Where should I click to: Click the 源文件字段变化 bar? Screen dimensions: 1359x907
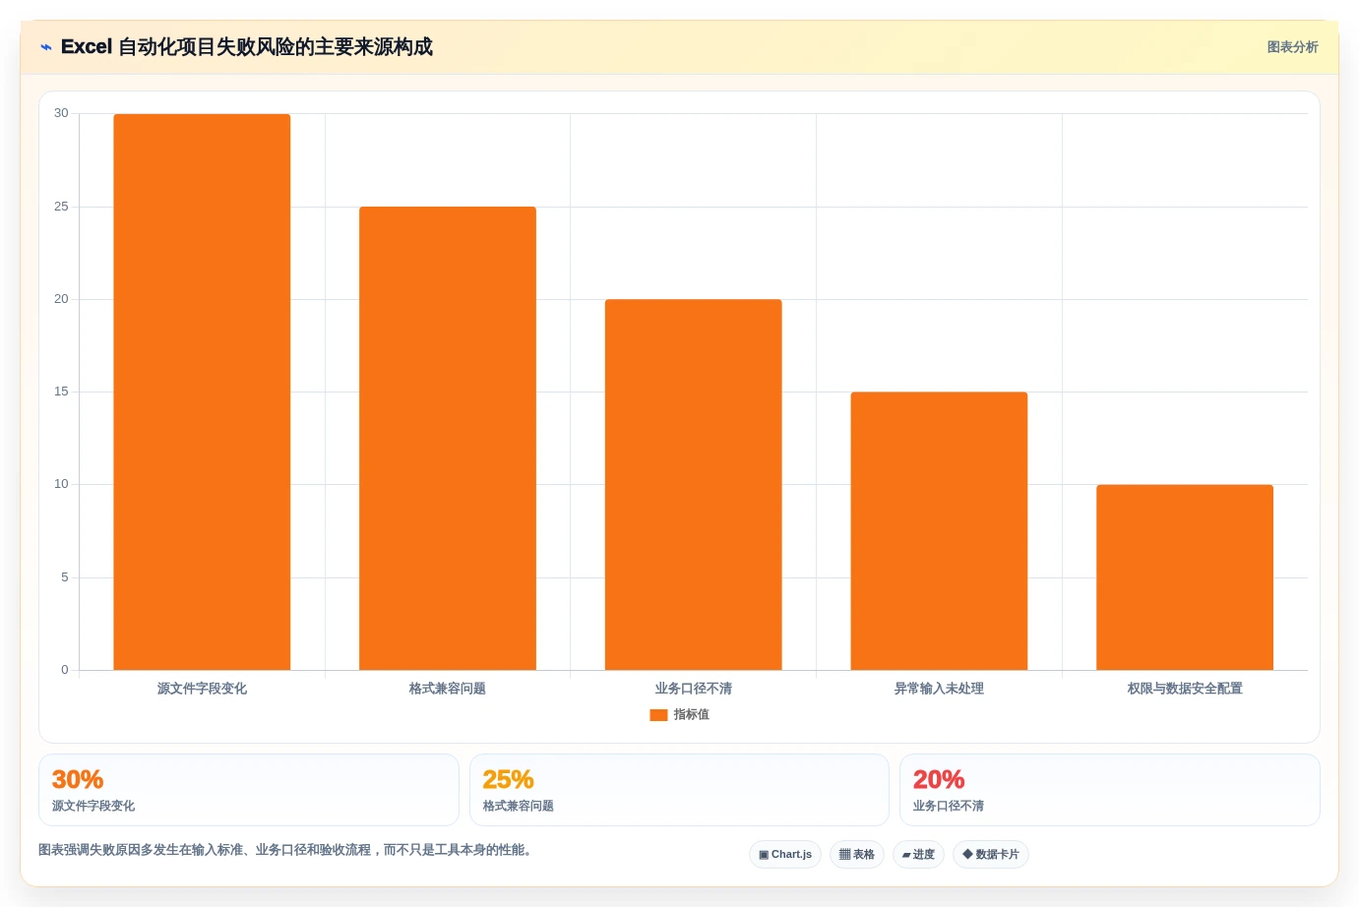point(202,392)
